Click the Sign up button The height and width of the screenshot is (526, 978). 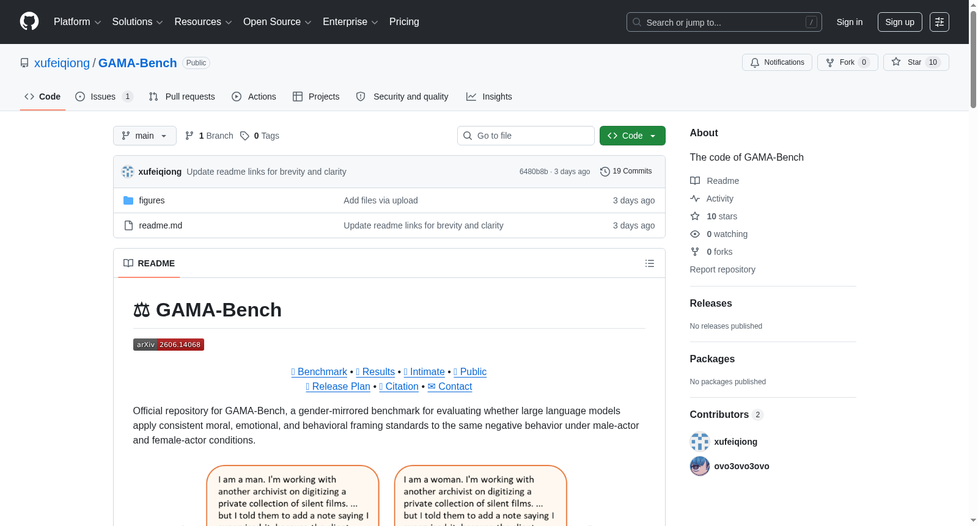point(900,22)
